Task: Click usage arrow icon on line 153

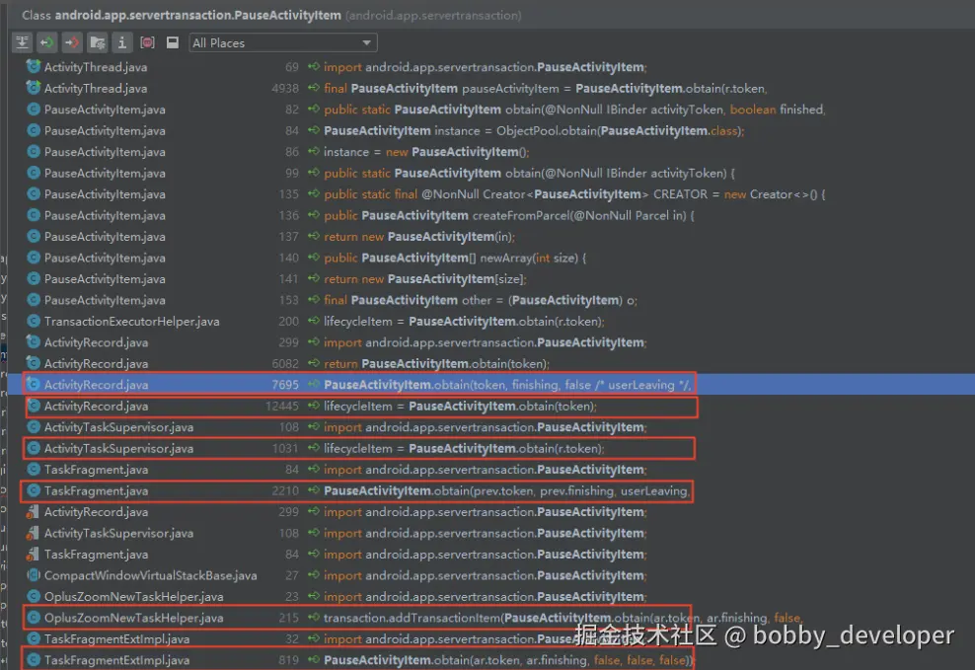Action: click(314, 300)
